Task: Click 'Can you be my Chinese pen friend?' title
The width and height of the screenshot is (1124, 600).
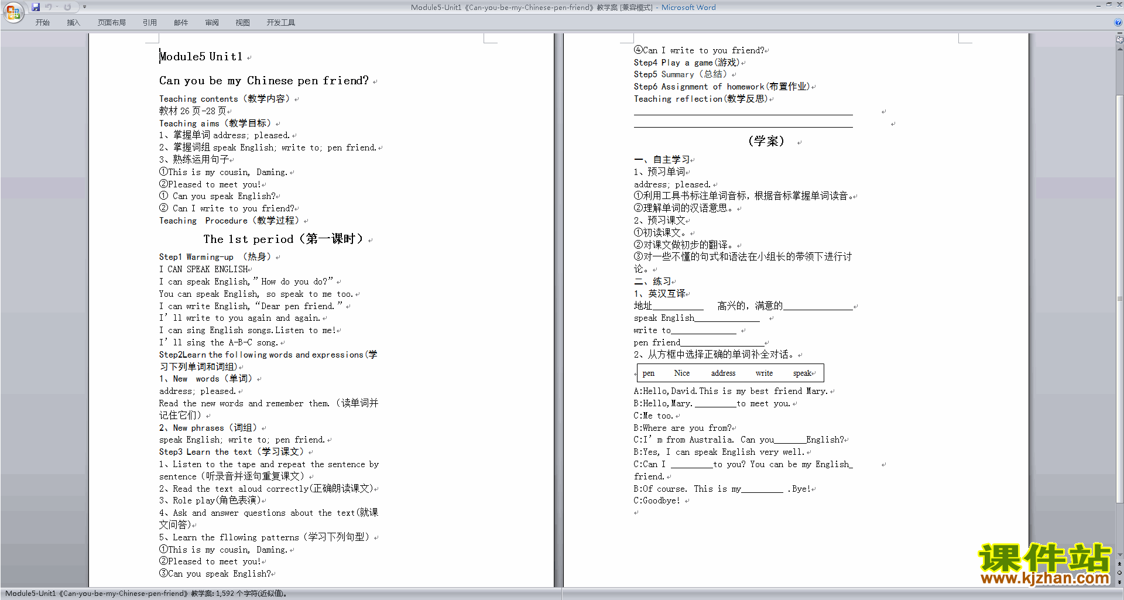Action: 264,81
